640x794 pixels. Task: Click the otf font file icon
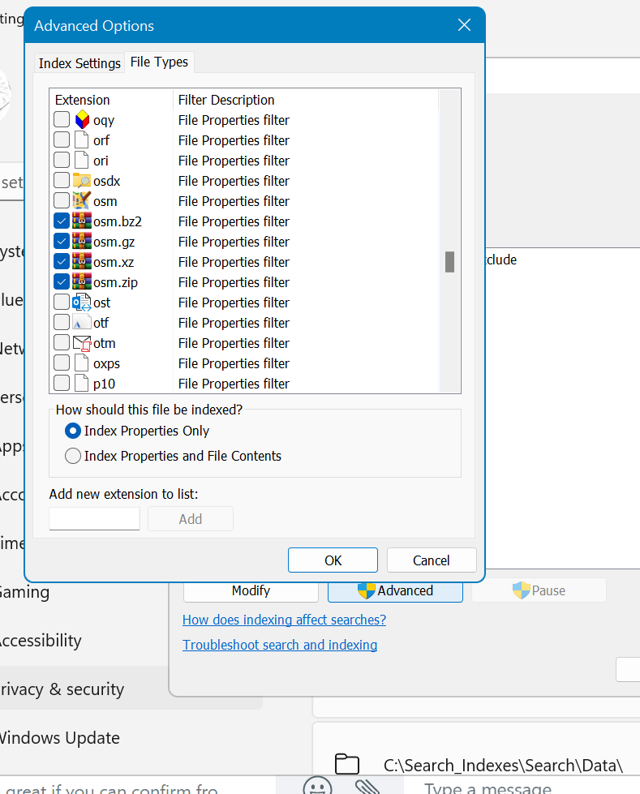(x=81, y=323)
